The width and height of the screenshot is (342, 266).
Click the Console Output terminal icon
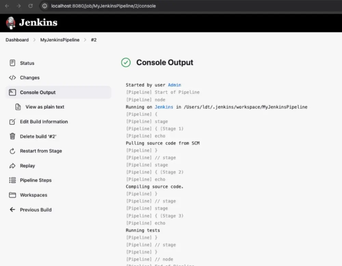click(12, 92)
